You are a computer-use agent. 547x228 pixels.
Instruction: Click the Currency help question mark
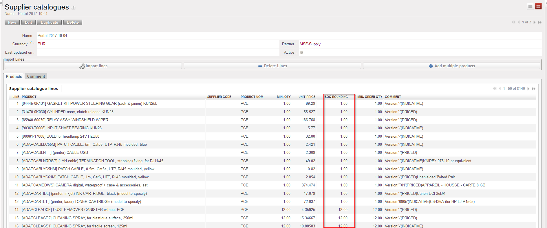click(x=31, y=42)
